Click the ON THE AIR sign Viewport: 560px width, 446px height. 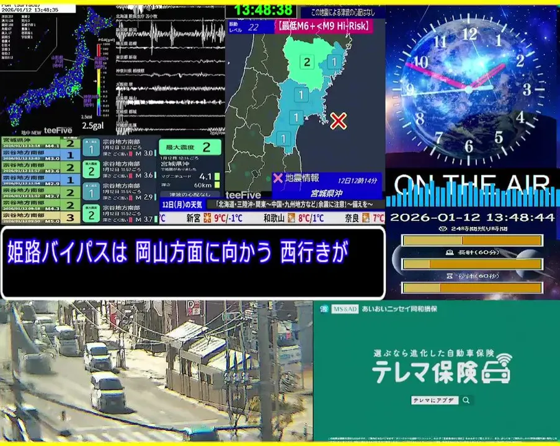tap(472, 183)
